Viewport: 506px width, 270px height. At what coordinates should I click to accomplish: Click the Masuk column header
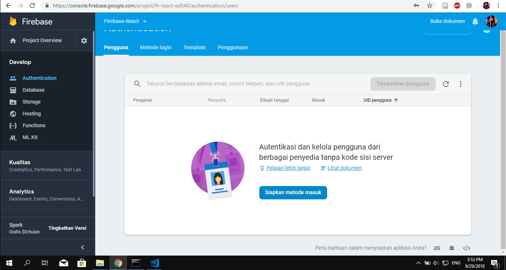point(319,100)
